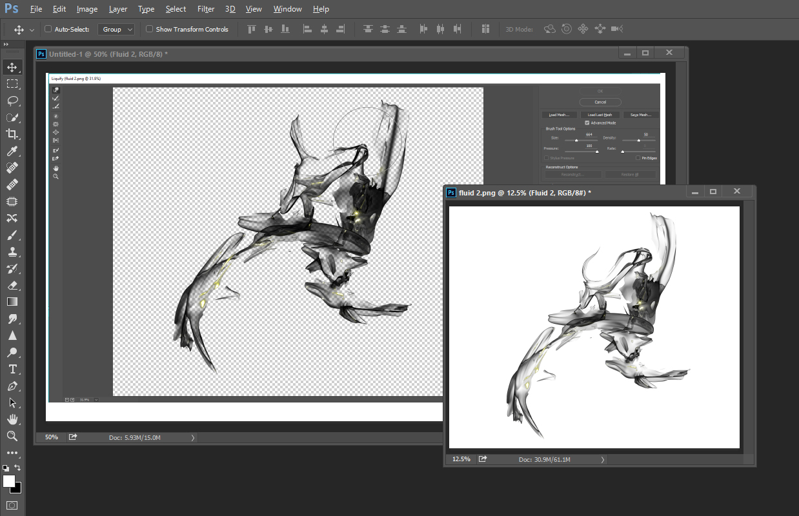Enable the Auto-Select checkbox

[x=48, y=29]
